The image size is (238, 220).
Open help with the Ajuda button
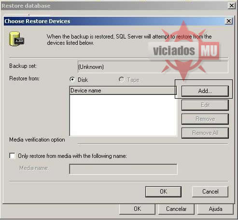pyautogui.click(x=215, y=209)
